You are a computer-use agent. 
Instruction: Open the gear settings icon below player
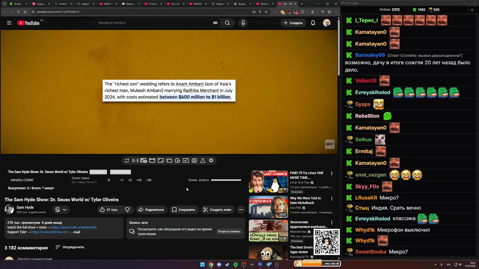[x=211, y=160]
